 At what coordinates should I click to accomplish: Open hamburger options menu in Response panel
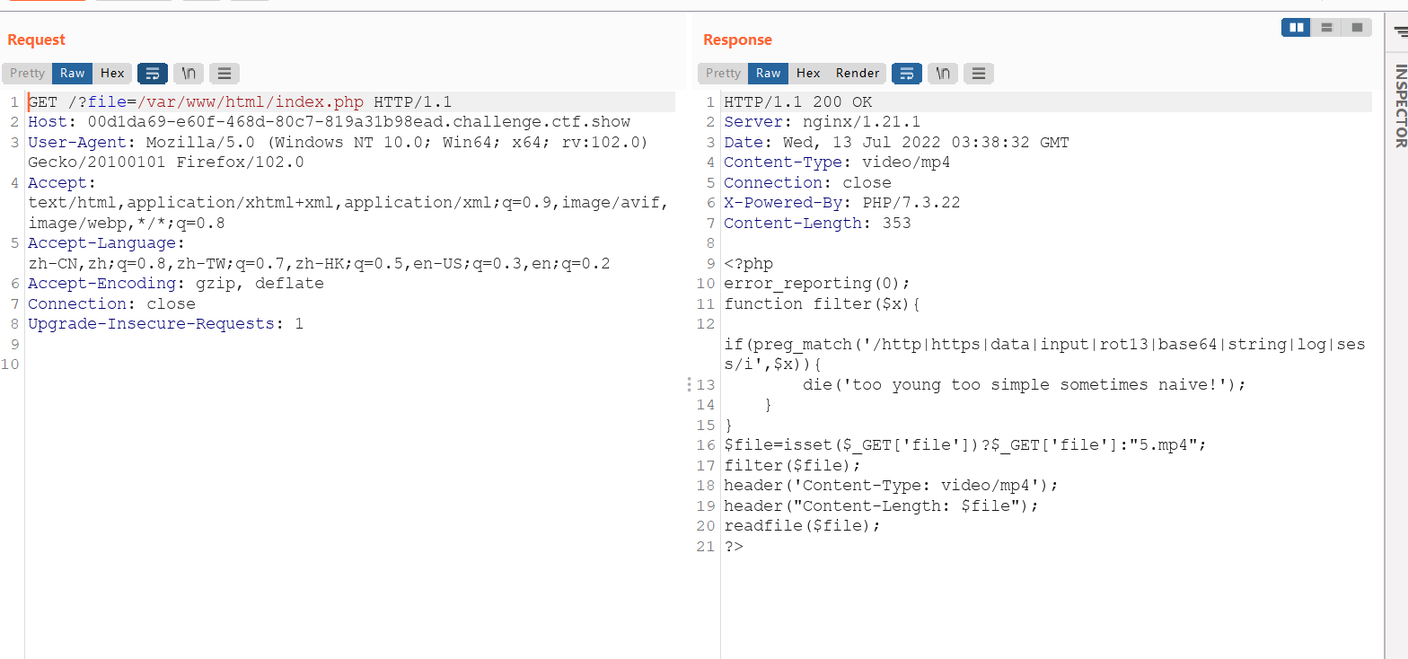(x=979, y=74)
